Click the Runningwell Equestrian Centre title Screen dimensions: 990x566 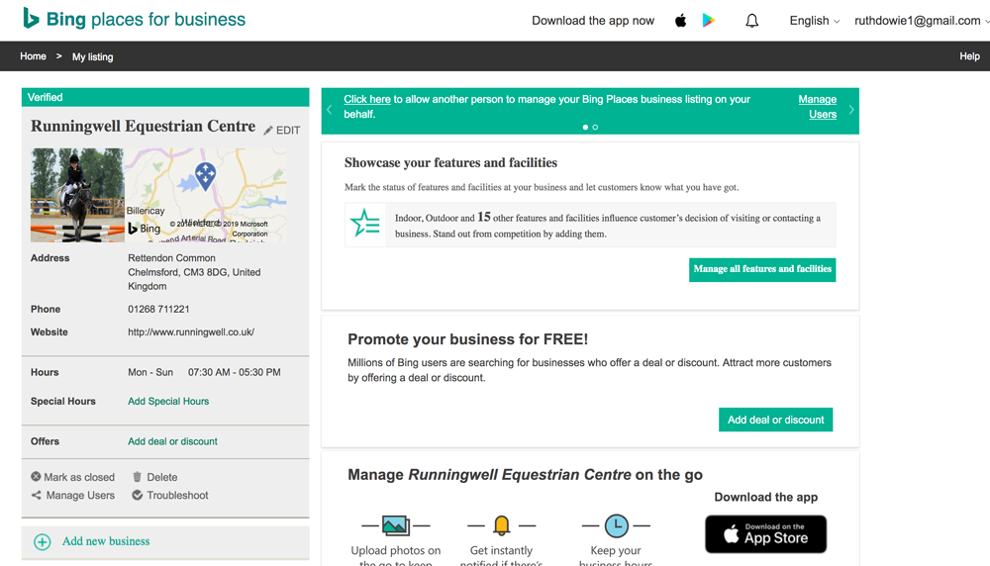point(144,127)
